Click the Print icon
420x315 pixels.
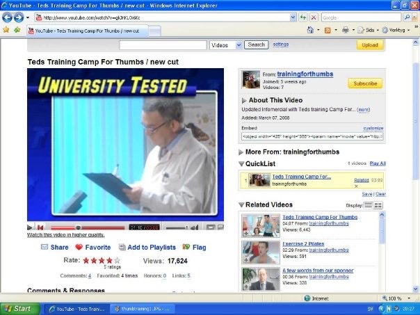[346, 30]
